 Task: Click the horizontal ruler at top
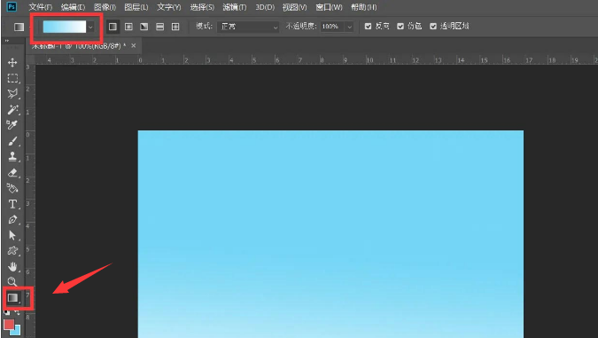(316, 60)
